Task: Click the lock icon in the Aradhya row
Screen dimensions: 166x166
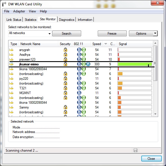Action: (65, 54)
